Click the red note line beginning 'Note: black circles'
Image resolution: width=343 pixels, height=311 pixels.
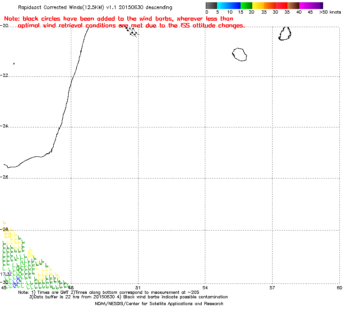[119, 19]
